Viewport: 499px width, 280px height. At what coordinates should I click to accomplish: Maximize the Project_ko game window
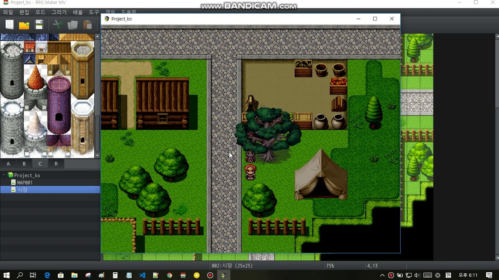pos(375,19)
